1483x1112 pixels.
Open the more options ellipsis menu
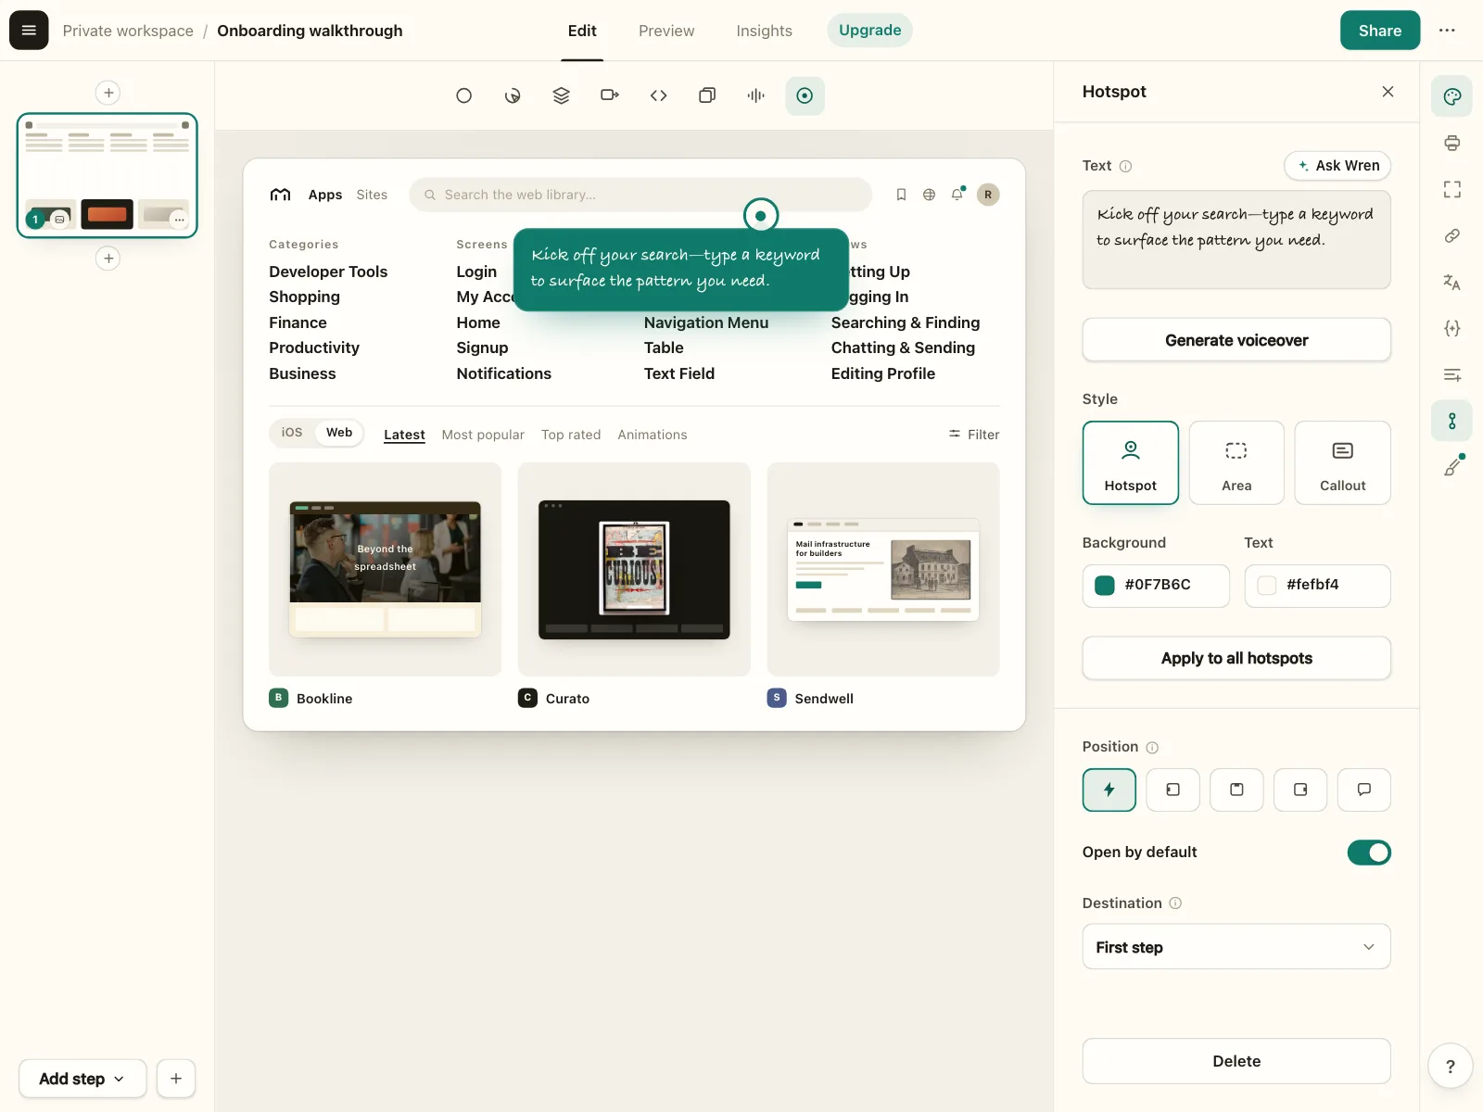[1447, 31]
